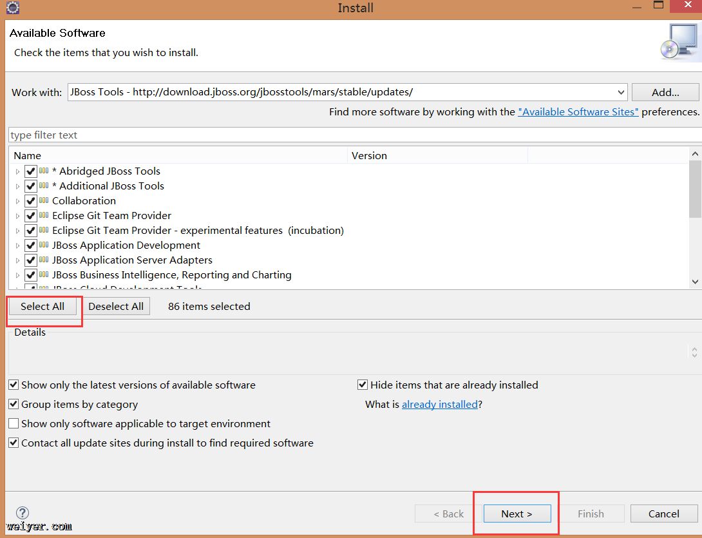This screenshot has height=538, width=702.
Task: Click the help question mark icon
Action: pyautogui.click(x=23, y=513)
